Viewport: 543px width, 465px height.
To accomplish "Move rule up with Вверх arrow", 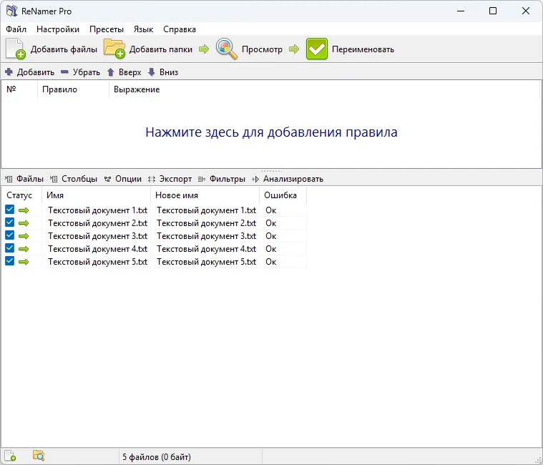I will click(111, 72).
